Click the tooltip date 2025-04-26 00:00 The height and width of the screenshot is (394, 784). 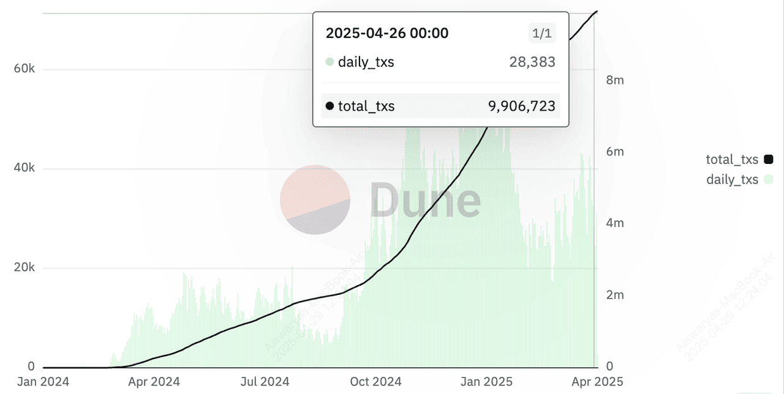click(x=387, y=33)
